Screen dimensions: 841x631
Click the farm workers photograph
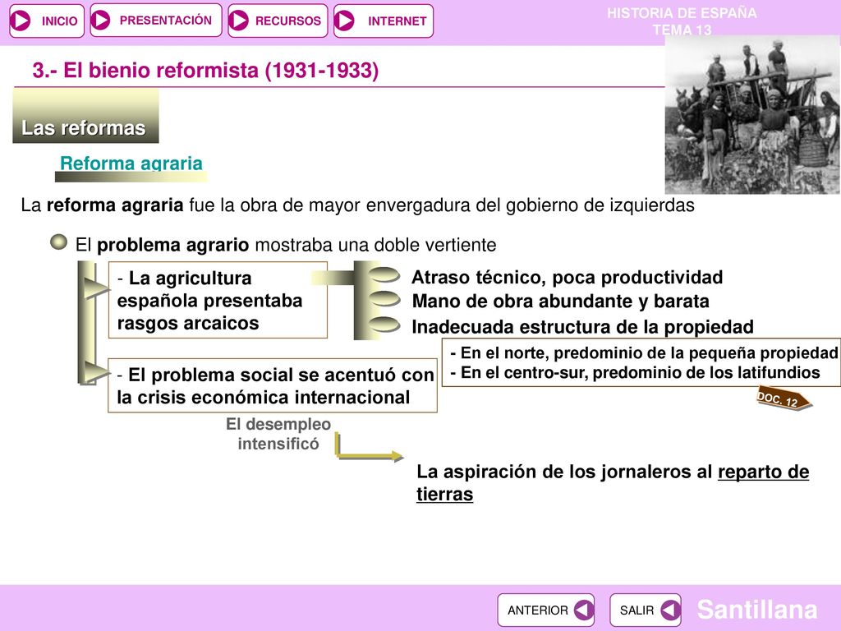(x=752, y=115)
